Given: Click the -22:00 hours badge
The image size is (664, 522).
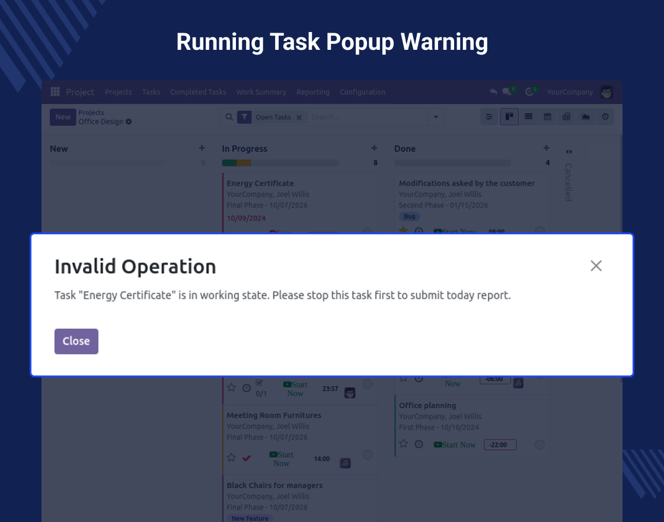Looking at the screenshot, I should click(x=500, y=445).
